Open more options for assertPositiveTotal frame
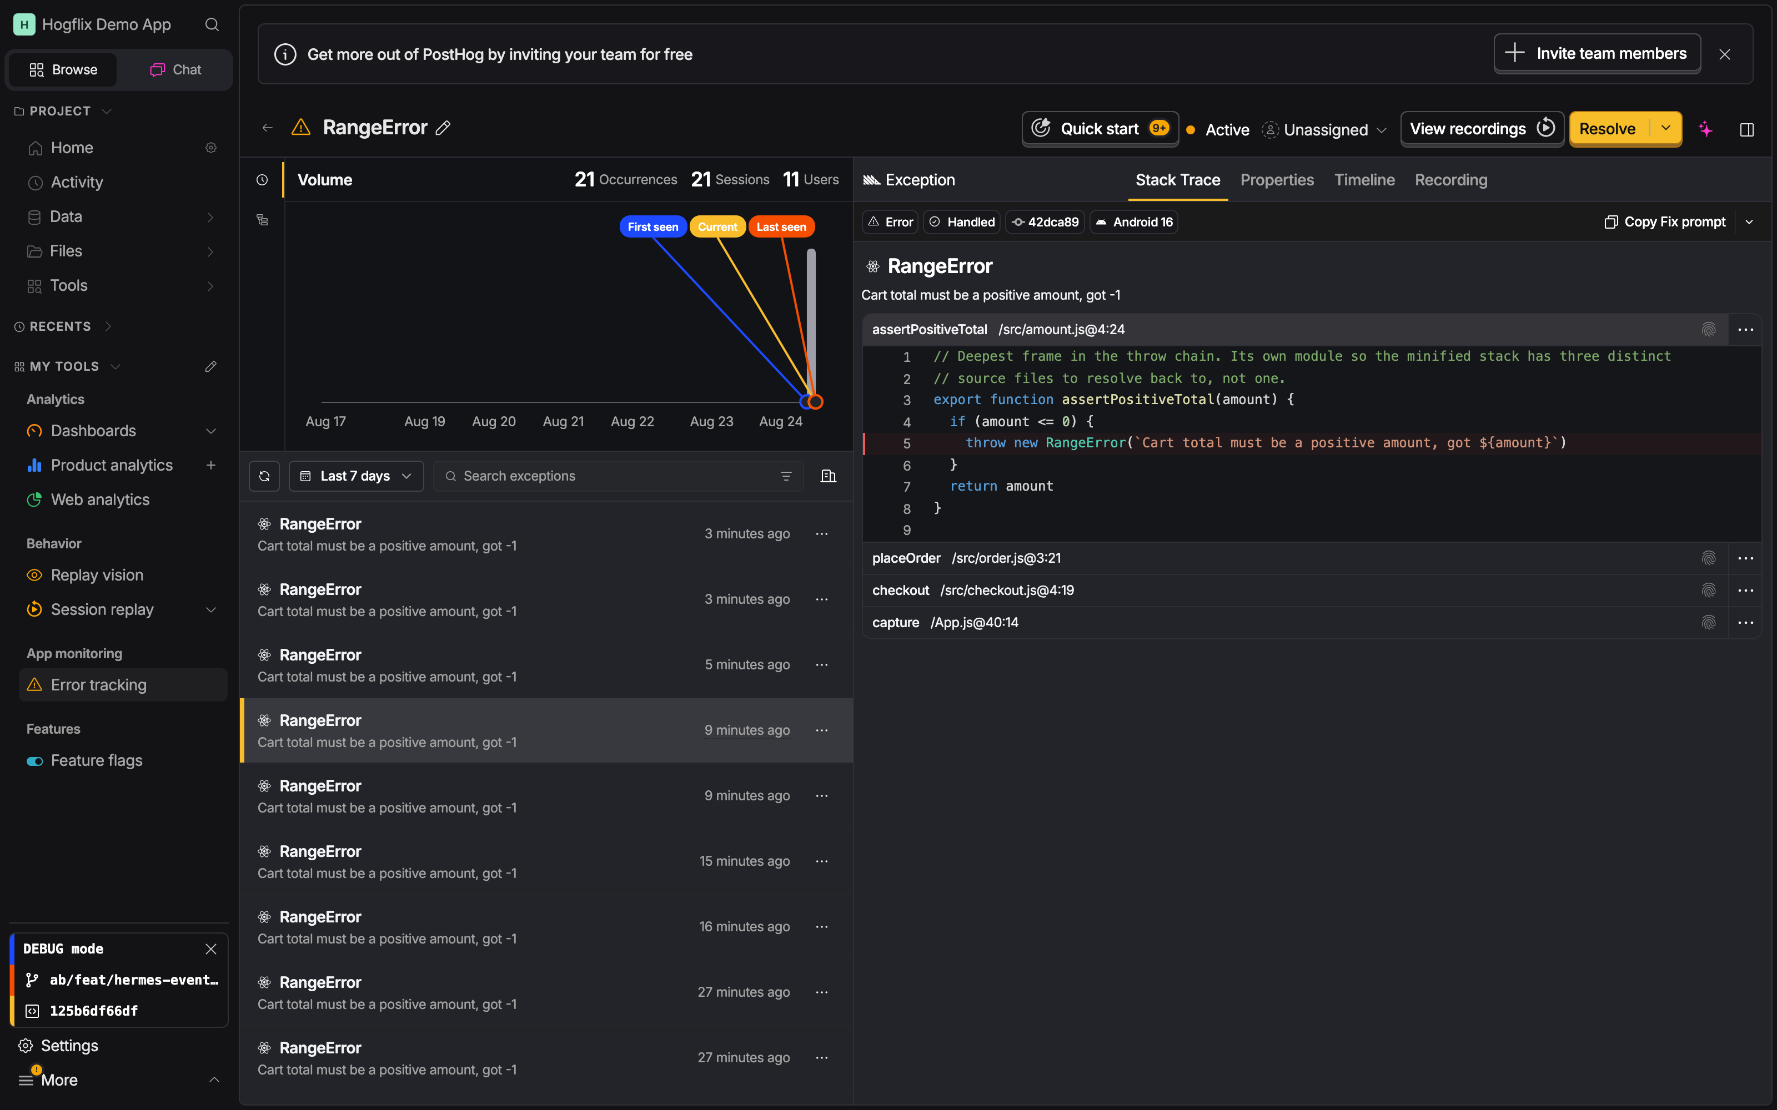The height and width of the screenshot is (1110, 1777). 1745,330
